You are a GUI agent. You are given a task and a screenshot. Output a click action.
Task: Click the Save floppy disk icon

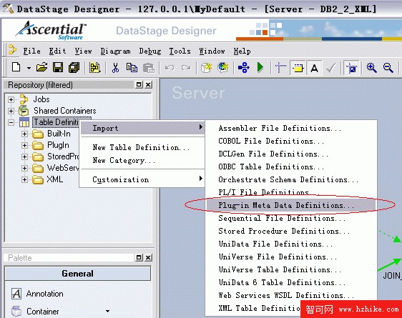click(58, 68)
